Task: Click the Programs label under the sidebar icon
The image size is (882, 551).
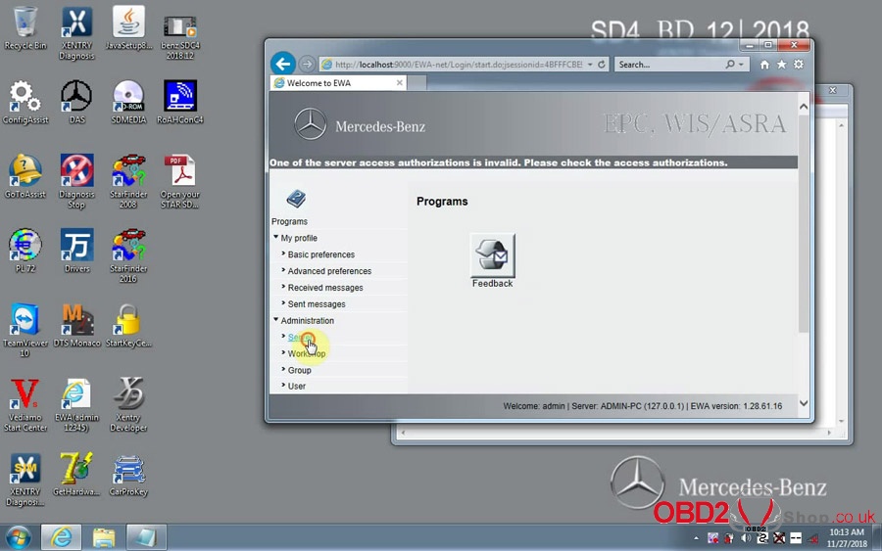Action: 290,221
